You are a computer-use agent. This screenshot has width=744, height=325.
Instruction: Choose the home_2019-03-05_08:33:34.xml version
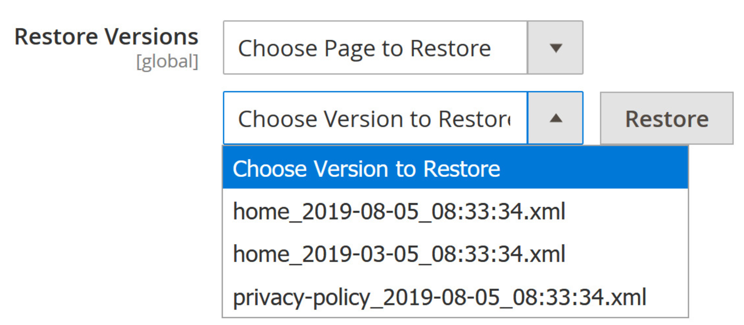(399, 254)
